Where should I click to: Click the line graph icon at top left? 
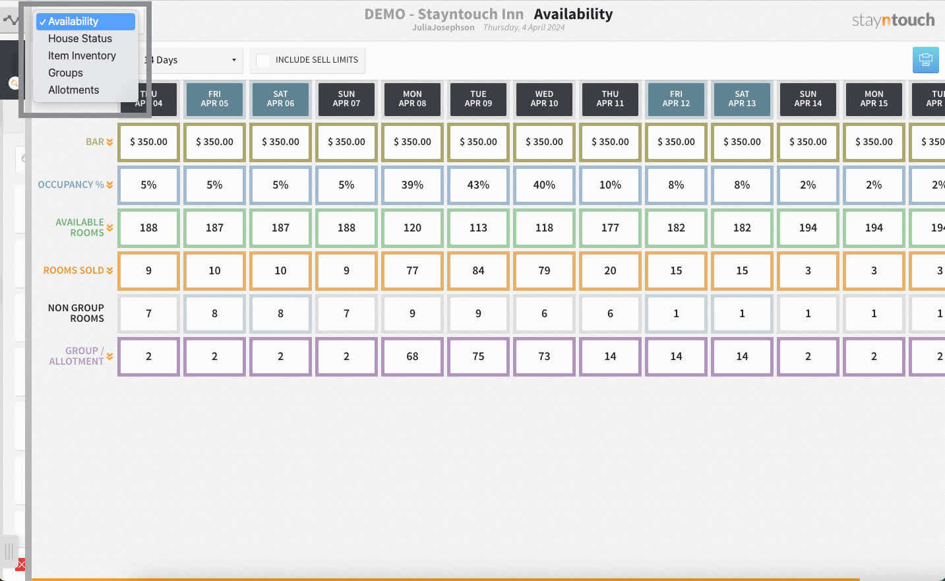pyautogui.click(x=11, y=20)
